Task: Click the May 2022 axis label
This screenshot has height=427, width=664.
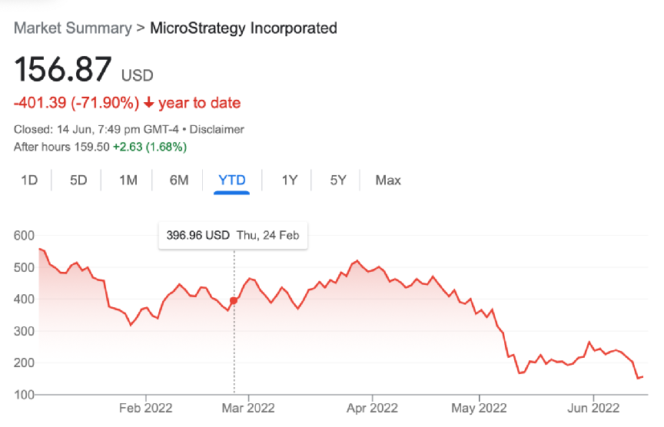Action: [x=478, y=407]
